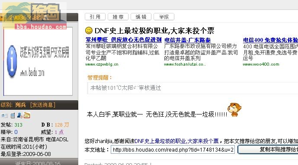Click the last login 最后登录:2009-06-08
The width and height of the screenshot is (298, 165).
[x=26, y=154]
